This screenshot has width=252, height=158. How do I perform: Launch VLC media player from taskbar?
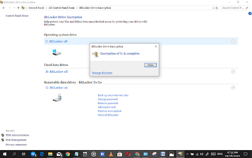[x=111, y=154]
